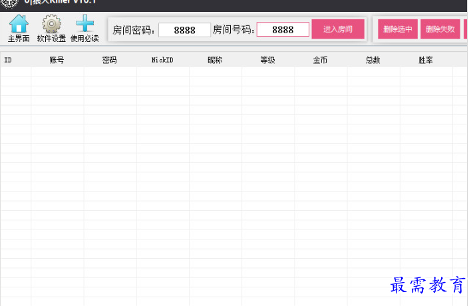Sort by 等级 column header
Viewport: 471px width, 306px height.
268,60
